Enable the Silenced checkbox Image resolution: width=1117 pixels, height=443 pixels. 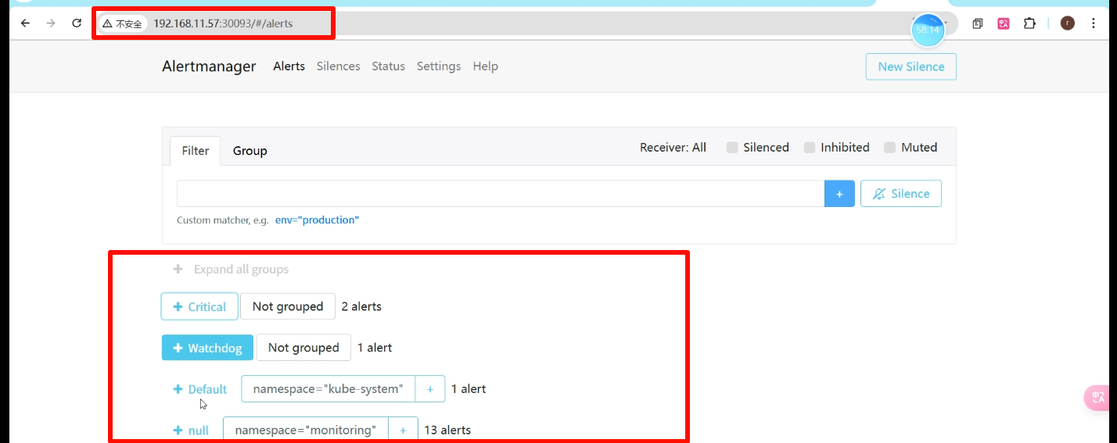click(x=732, y=148)
